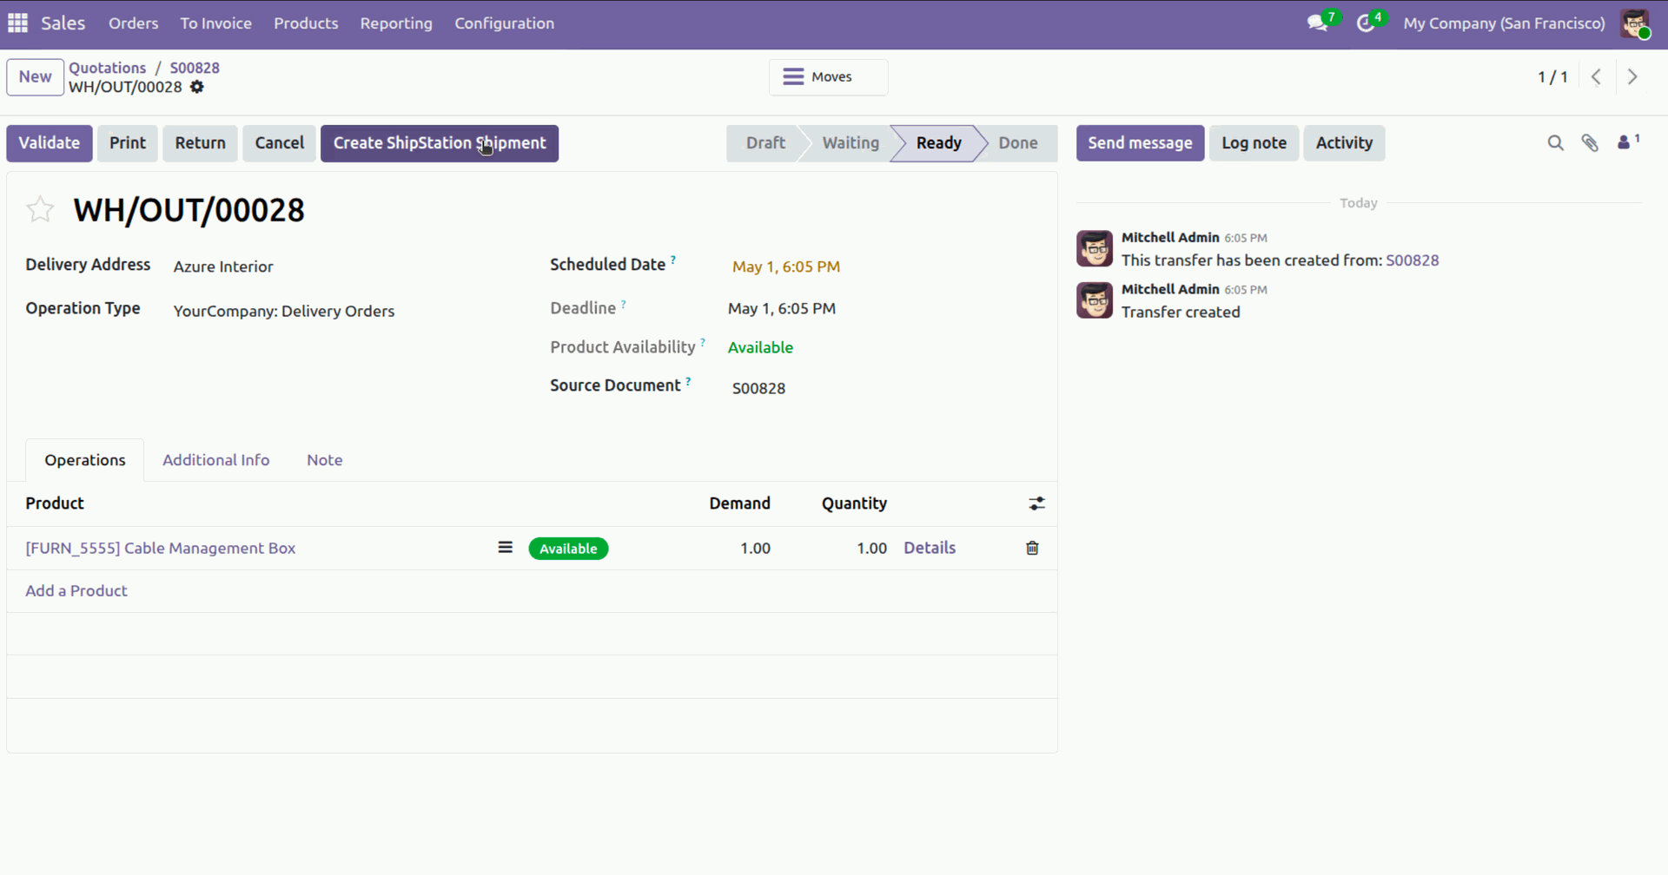This screenshot has width=1668, height=875.
Task: Go to the next record arrow
Action: point(1632,76)
